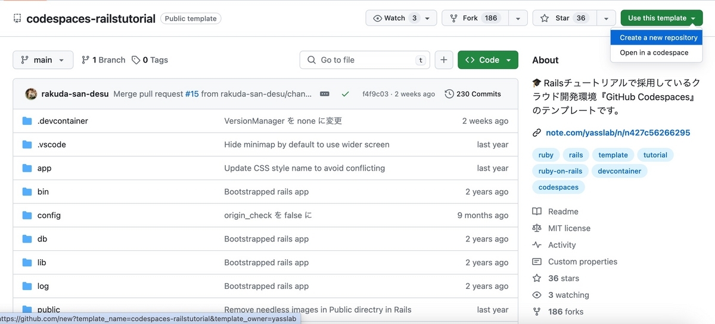Open the green Code dropdown
Screen dimensions: 715x324
tap(488, 60)
